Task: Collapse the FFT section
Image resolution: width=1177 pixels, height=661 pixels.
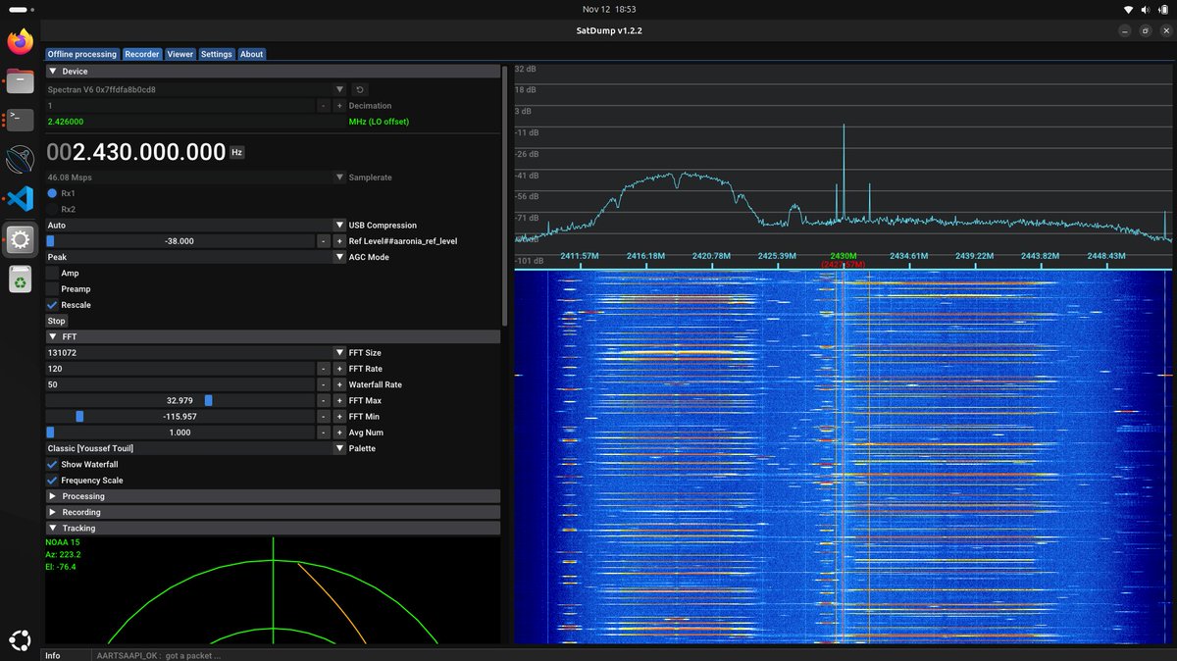Action: [x=273, y=336]
